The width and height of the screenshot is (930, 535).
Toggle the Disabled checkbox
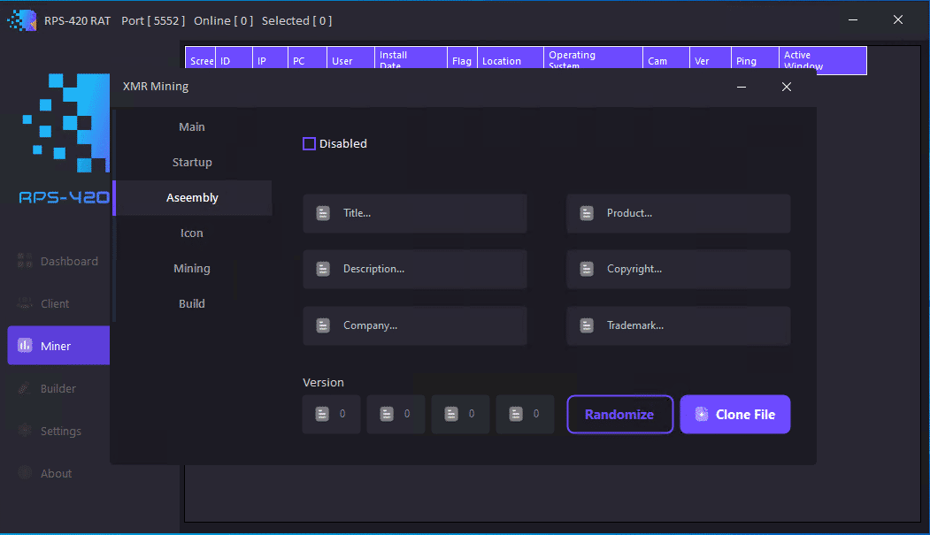click(x=309, y=143)
